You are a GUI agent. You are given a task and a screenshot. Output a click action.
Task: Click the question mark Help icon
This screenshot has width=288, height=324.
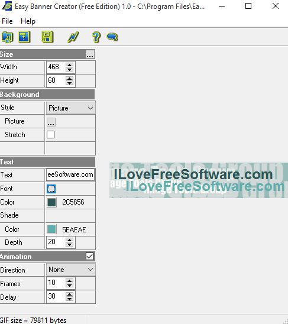coord(96,37)
